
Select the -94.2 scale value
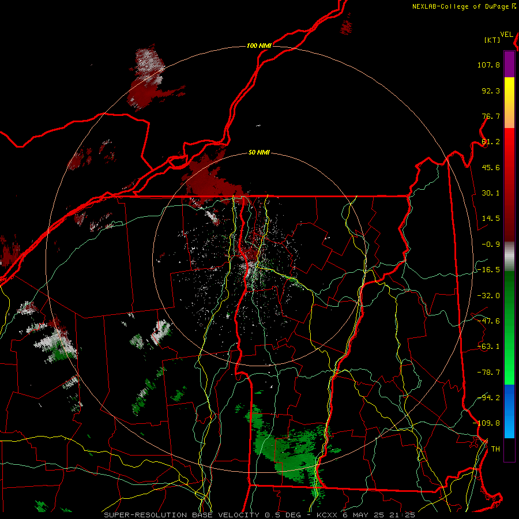coord(488,398)
